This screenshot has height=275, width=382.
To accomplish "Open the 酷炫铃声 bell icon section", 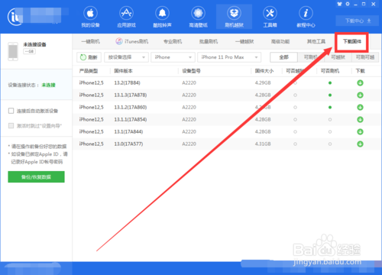I will pyautogui.click(x=162, y=17).
